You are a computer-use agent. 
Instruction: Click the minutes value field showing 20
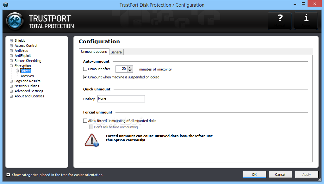point(121,69)
